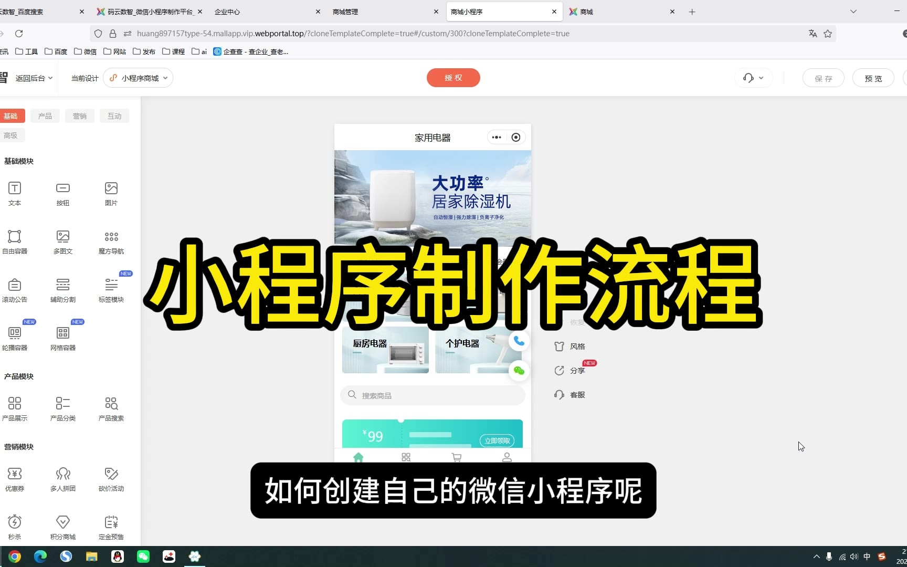Add the 积分商城 points mall module
The height and width of the screenshot is (567, 907).
pyautogui.click(x=63, y=528)
